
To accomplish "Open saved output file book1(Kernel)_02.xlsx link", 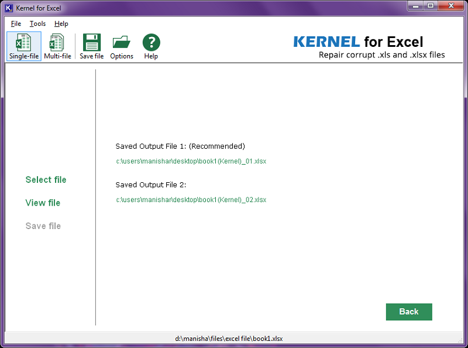I will (191, 200).
